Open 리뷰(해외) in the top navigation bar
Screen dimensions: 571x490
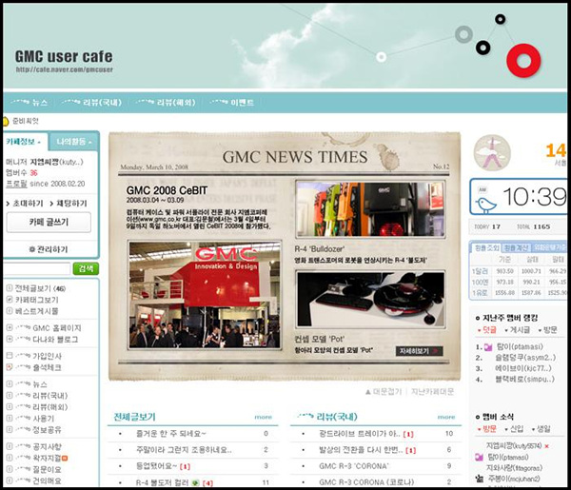pyautogui.click(x=166, y=103)
